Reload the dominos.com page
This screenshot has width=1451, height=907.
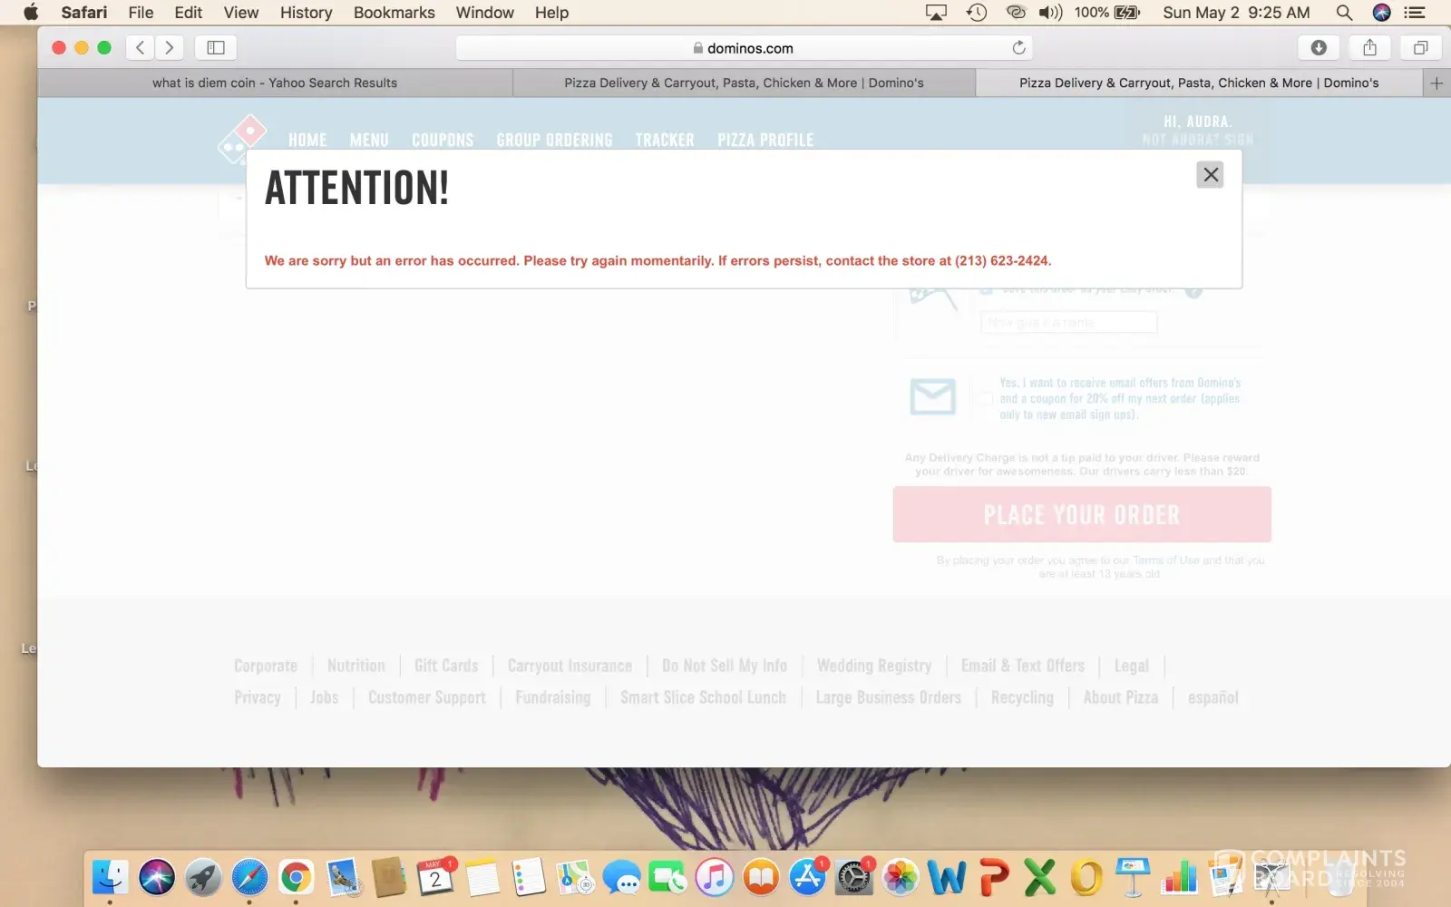click(1018, 48)
